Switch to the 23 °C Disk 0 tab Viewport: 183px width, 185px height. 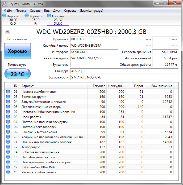point(58,20)
